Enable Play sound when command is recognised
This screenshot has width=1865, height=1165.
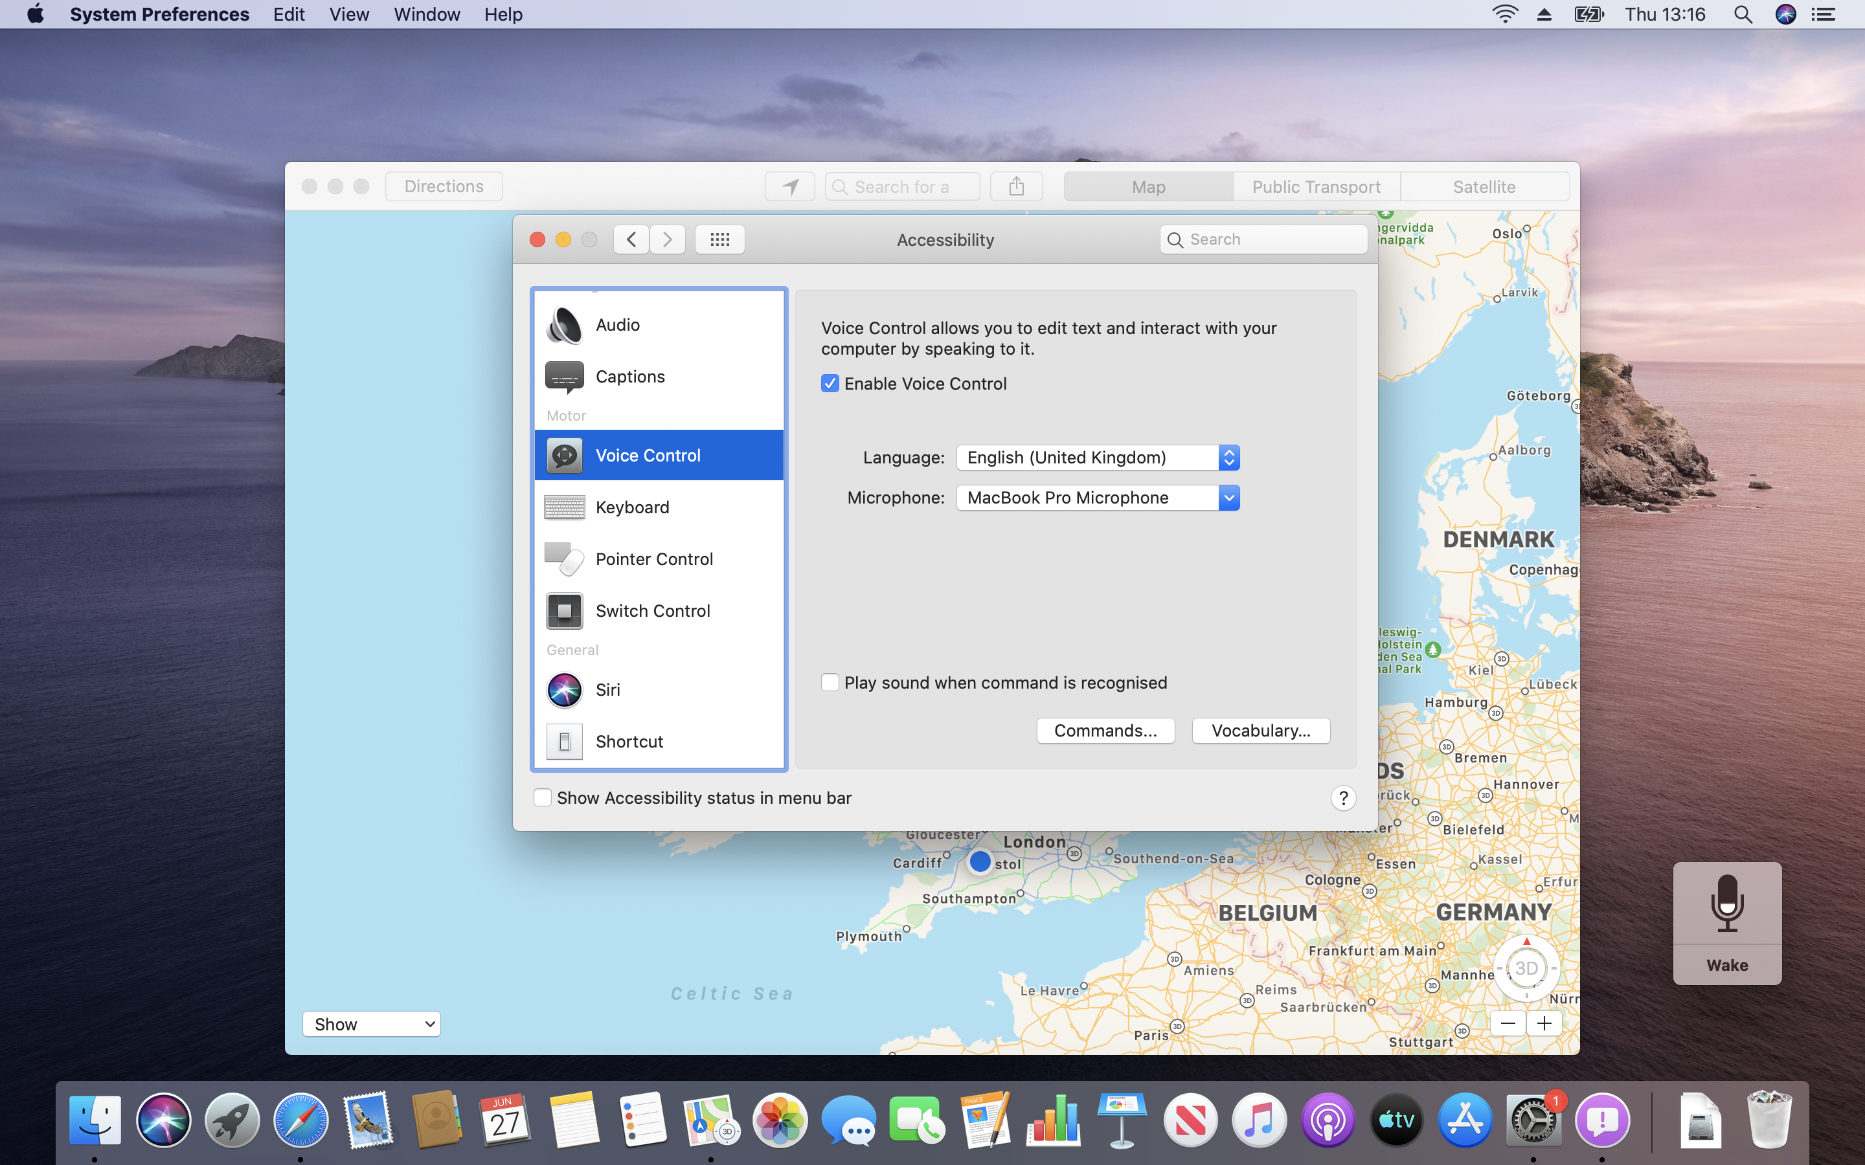(830, 683)
